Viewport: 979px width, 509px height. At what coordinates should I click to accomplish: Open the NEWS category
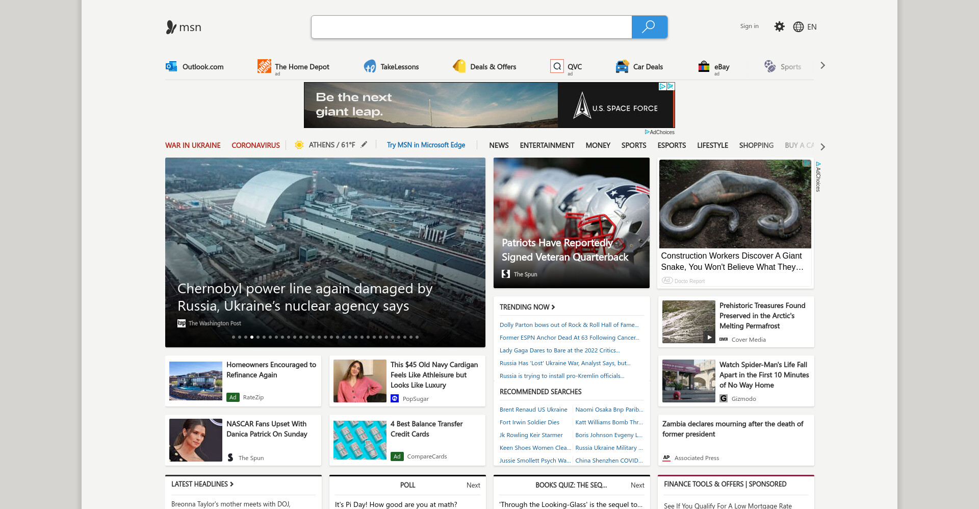[x=499, y=145]
